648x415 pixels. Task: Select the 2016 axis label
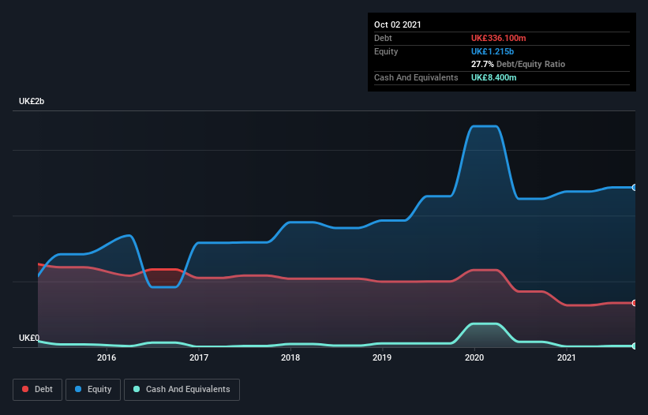coord(107,357)
